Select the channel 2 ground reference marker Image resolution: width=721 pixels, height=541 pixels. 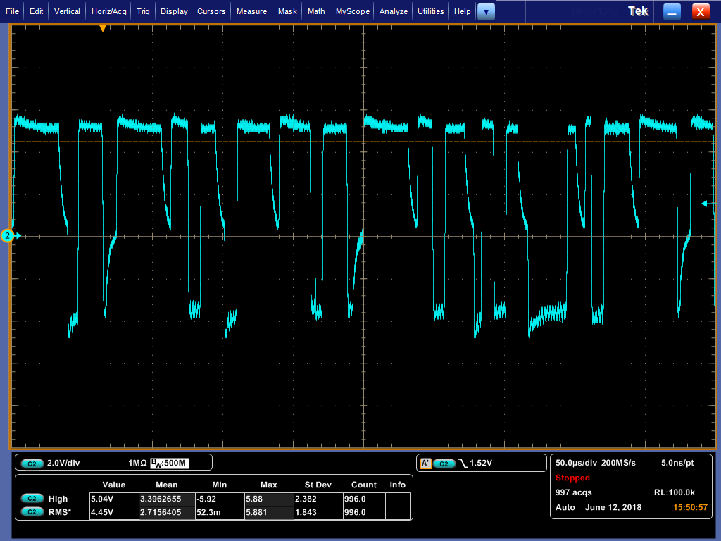8,236
